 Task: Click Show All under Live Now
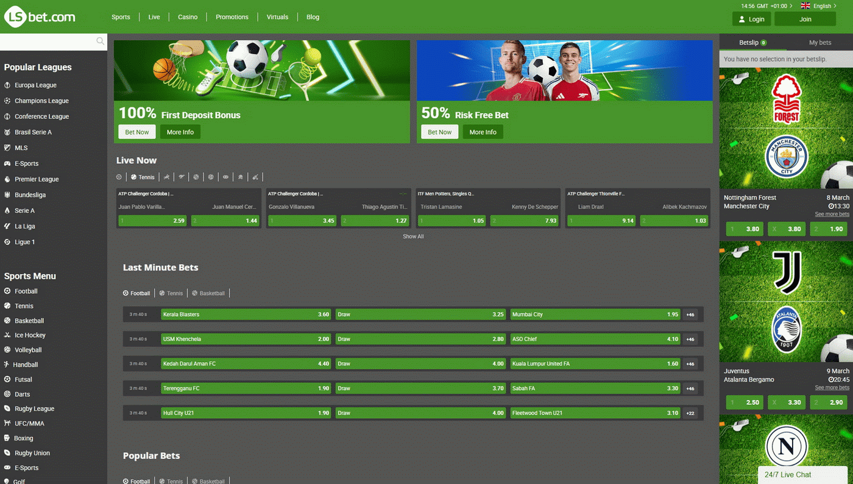pyautogui.click(x=413, y=237)
